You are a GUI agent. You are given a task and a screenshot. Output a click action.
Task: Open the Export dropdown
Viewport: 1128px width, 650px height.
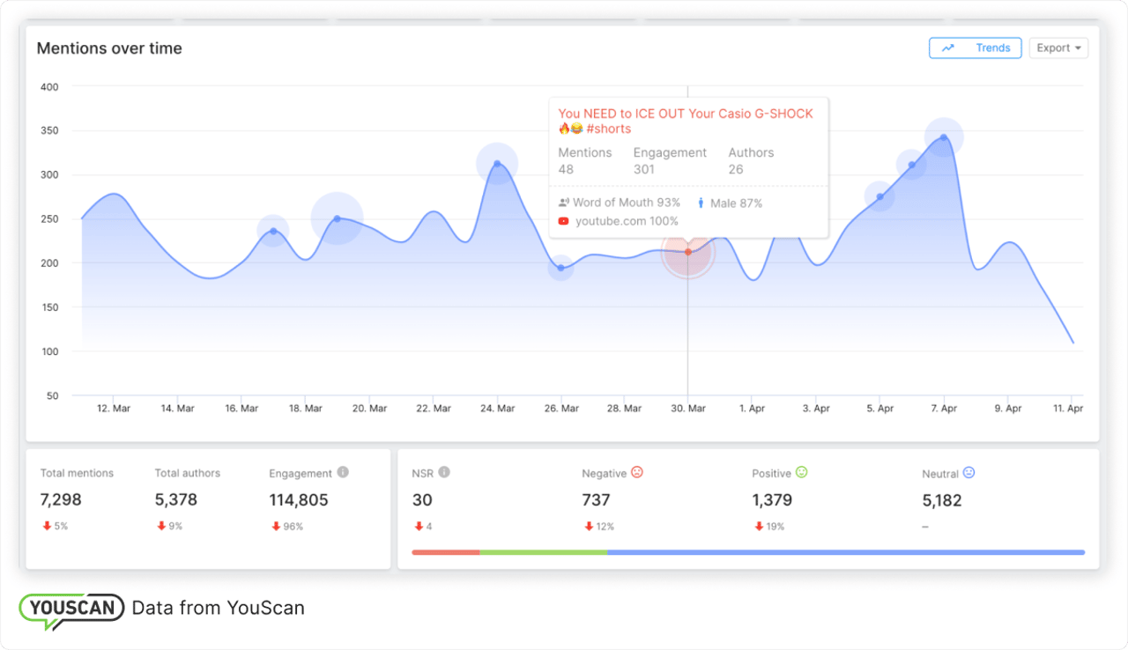(x=1058, y=48)
